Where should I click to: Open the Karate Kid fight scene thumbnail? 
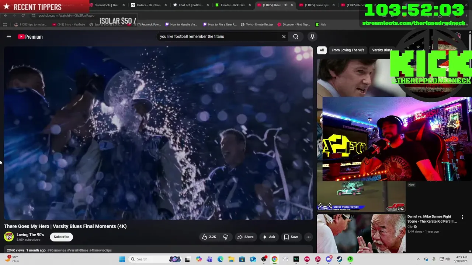[361, 234]
